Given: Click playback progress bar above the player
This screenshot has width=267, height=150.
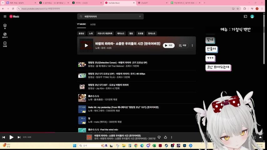Looking at the screenshot, I should pyautogui.click(x=132, y=132).
